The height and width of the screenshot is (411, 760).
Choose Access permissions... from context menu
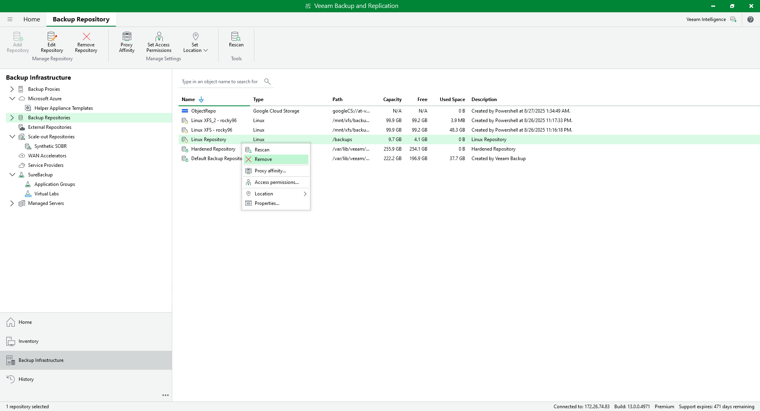point(276,182)
